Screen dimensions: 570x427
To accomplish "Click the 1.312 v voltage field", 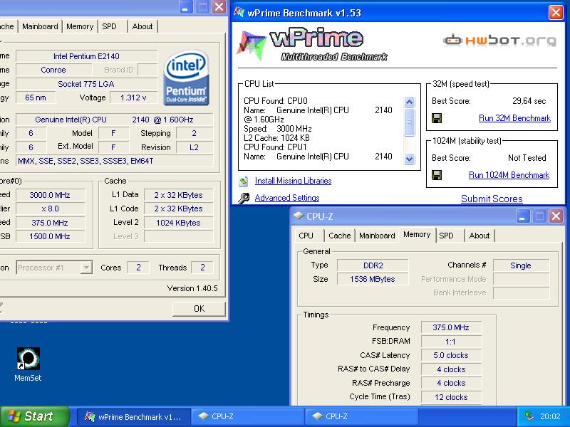I will tap(133, 97).
